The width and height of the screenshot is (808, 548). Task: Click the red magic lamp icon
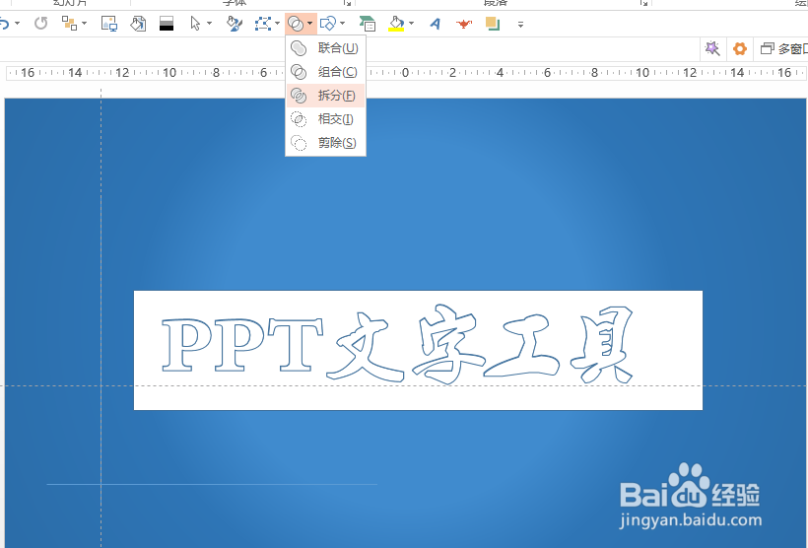464,24
